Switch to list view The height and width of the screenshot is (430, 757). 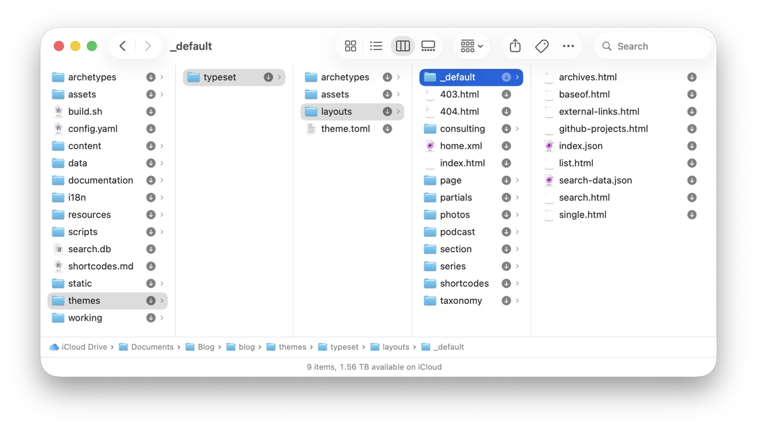point(376,46)
